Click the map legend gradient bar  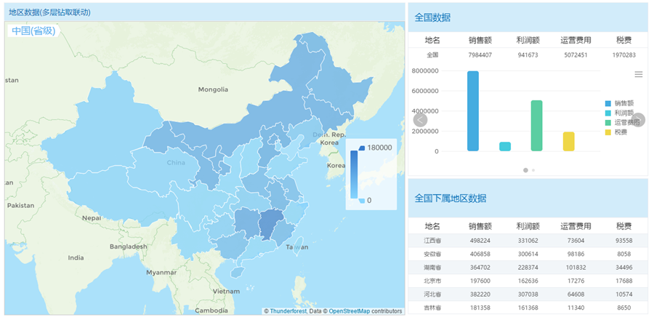(354, 174)
